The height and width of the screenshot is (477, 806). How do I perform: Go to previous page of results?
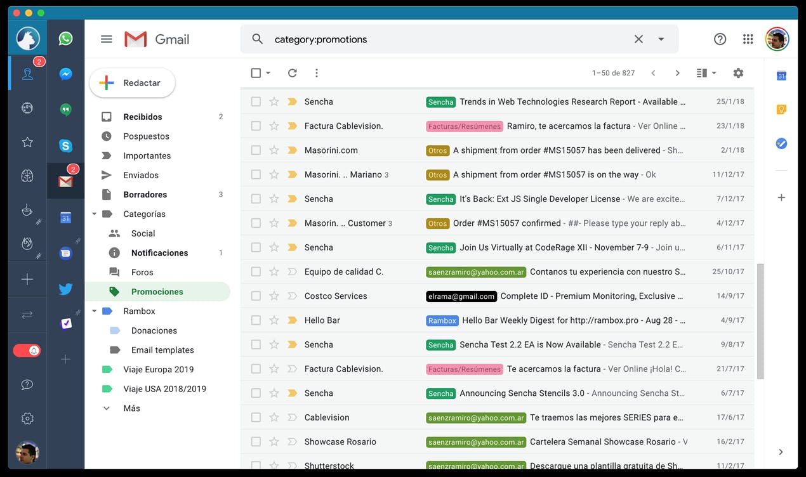pyautogui.click(x=653, y=73)
